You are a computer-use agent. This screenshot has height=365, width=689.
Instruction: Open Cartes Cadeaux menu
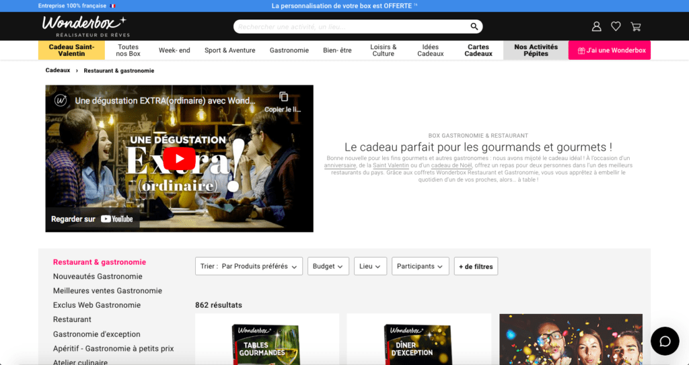tap(478, 50)
